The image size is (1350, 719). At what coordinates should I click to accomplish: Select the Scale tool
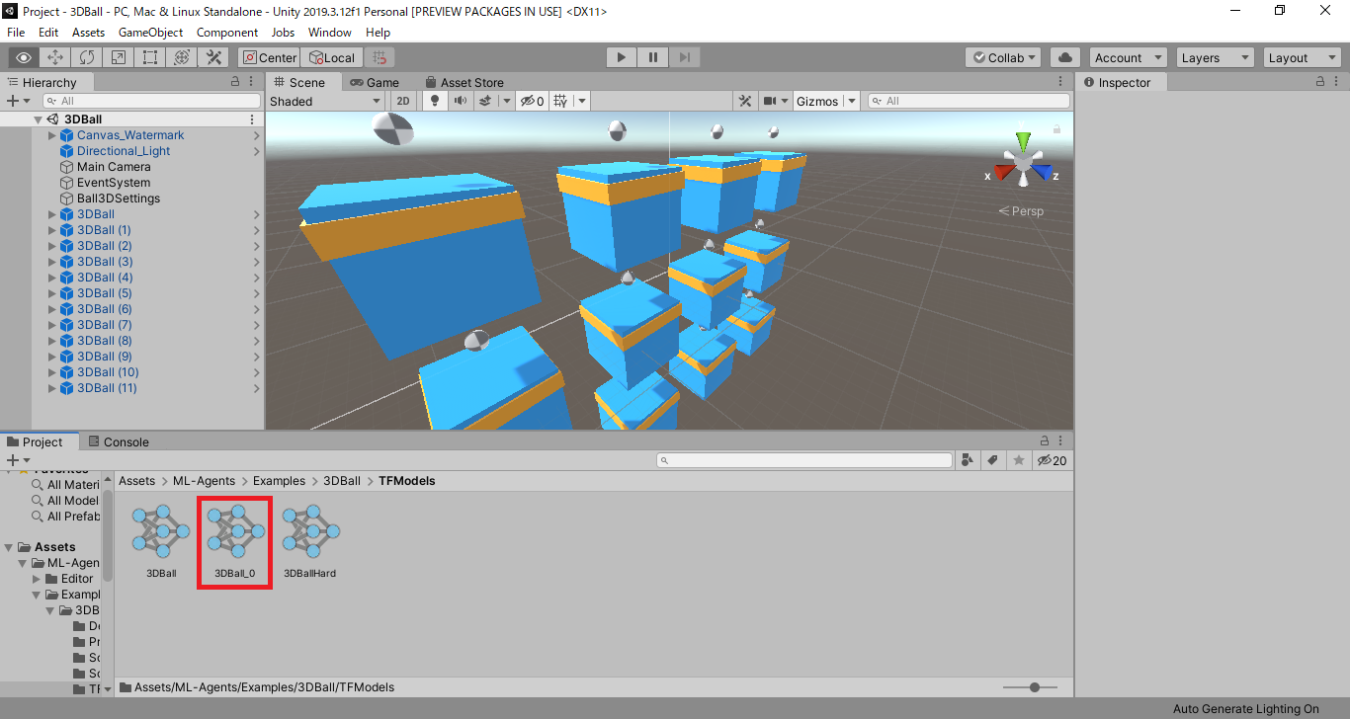tap(119, 57)
